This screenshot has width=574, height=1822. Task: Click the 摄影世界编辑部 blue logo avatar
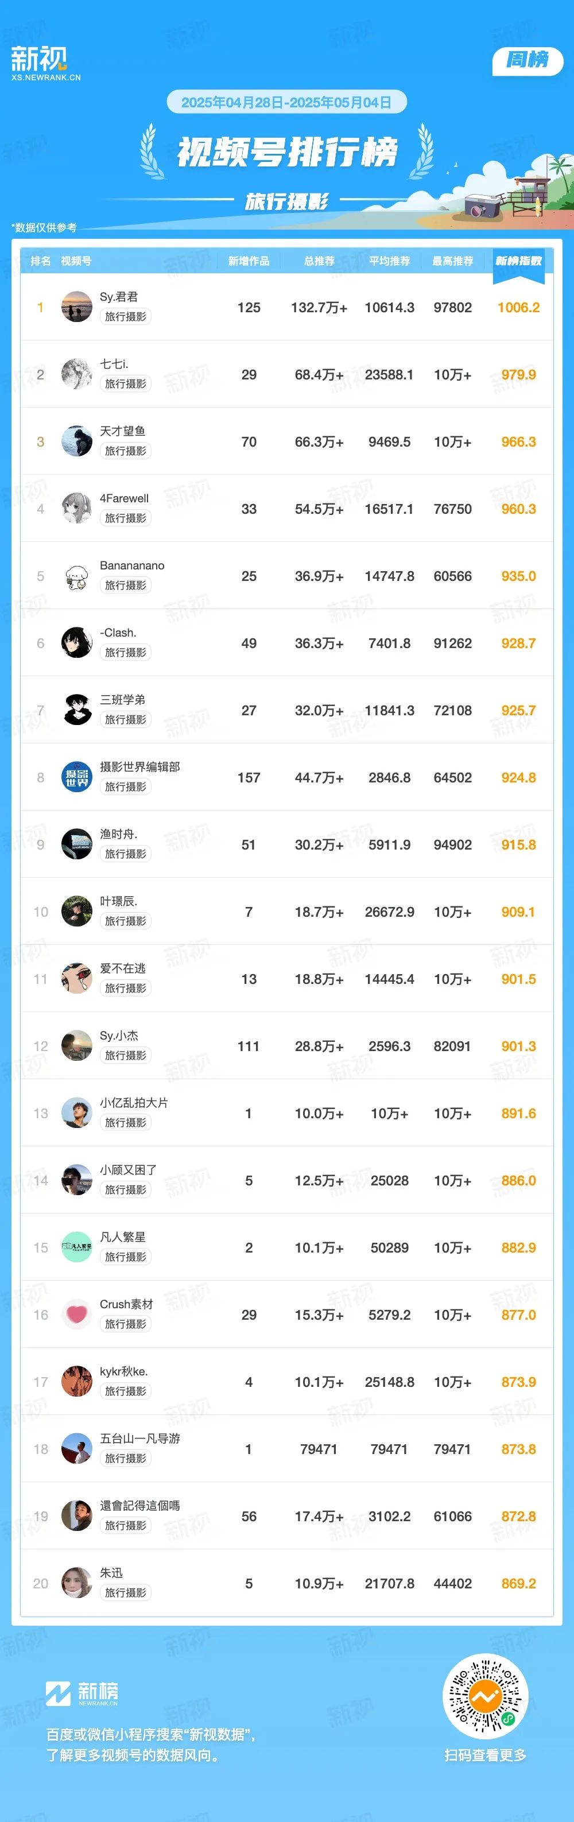(76, 777)
